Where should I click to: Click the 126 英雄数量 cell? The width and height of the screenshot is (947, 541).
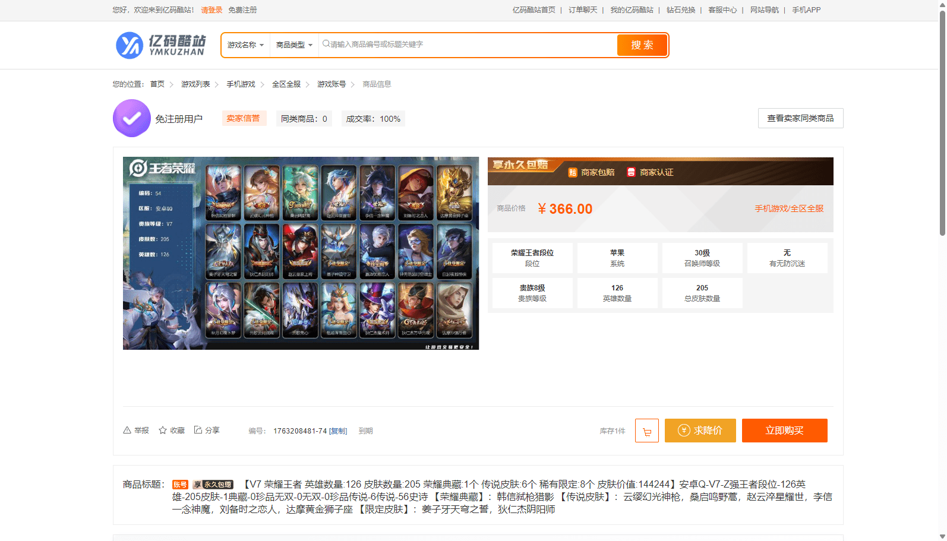[617, 293]
